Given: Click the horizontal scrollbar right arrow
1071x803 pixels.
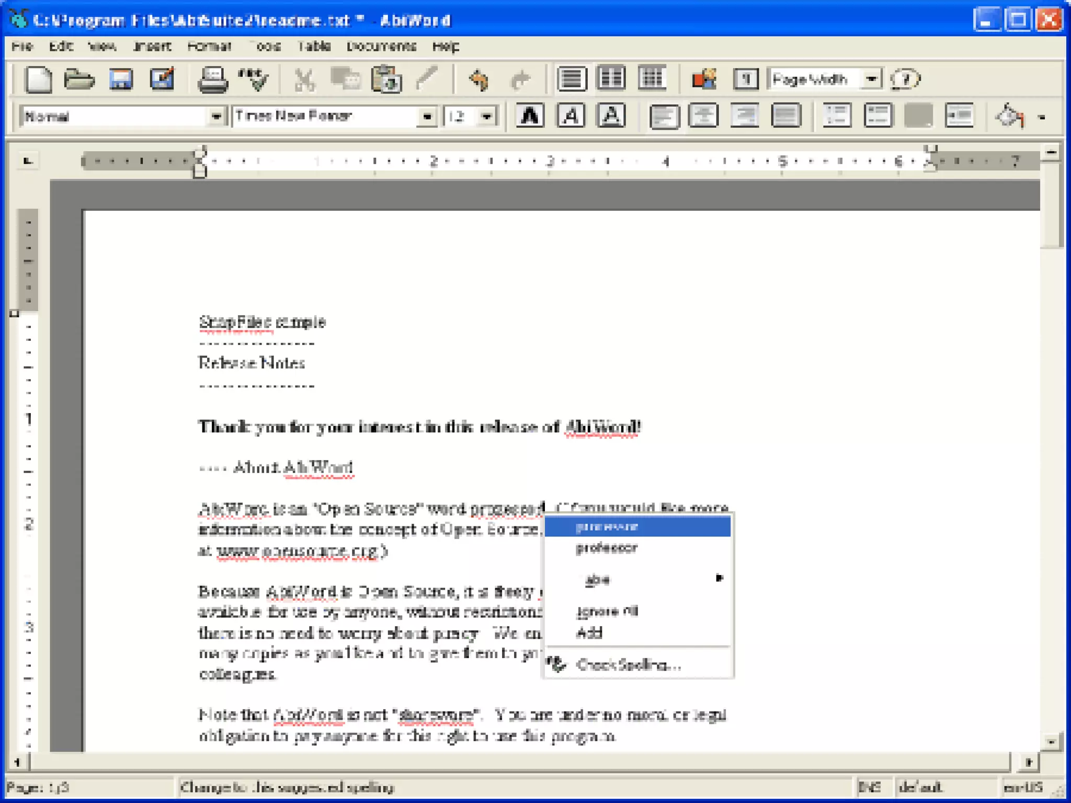Looking at the screenshot, I should tap(1028, 762).
